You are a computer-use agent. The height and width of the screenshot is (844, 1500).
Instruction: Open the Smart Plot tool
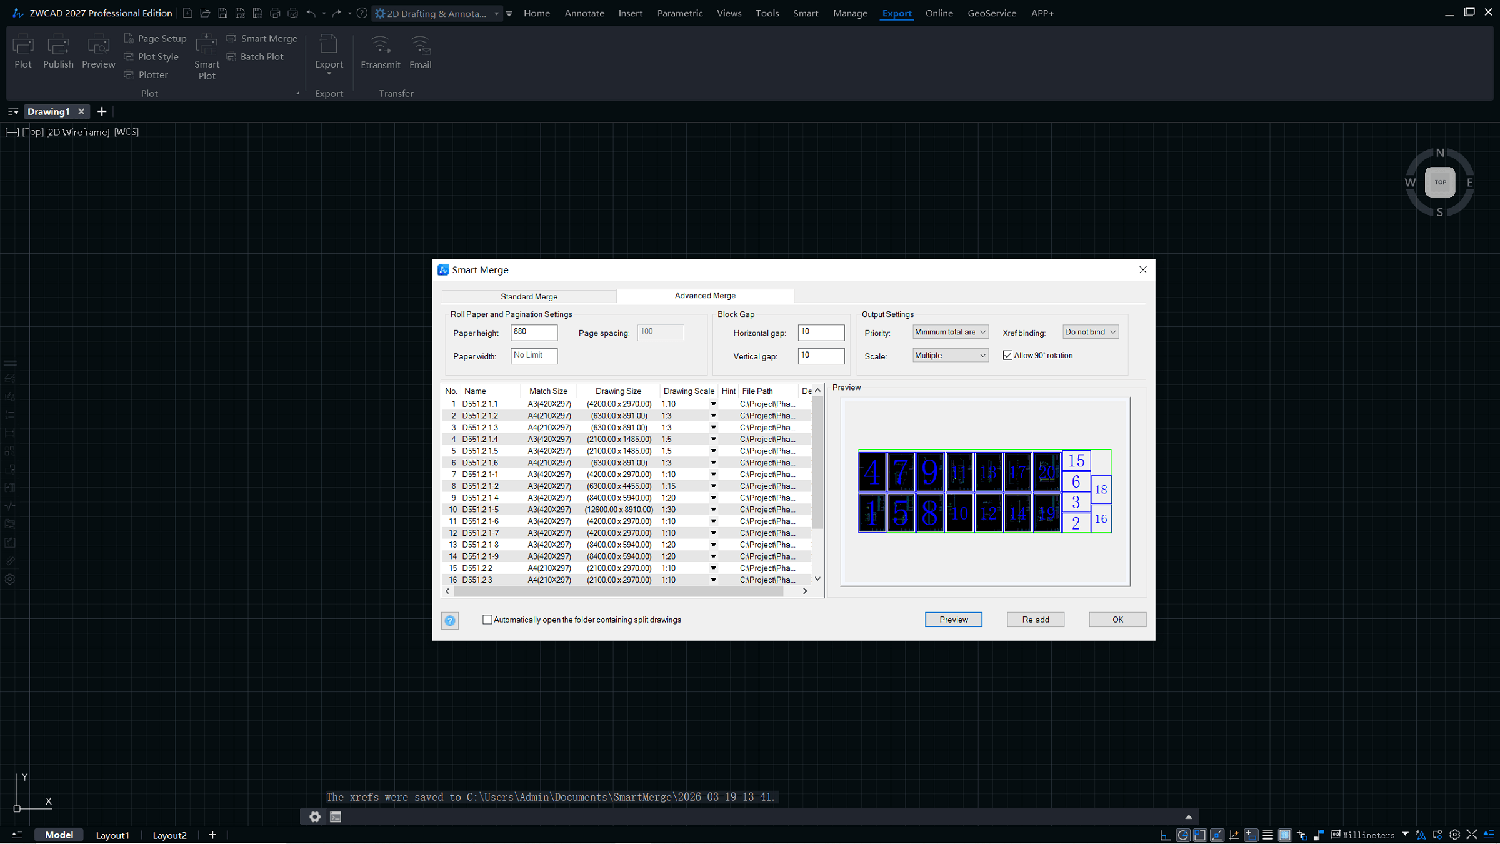(206, 56)
